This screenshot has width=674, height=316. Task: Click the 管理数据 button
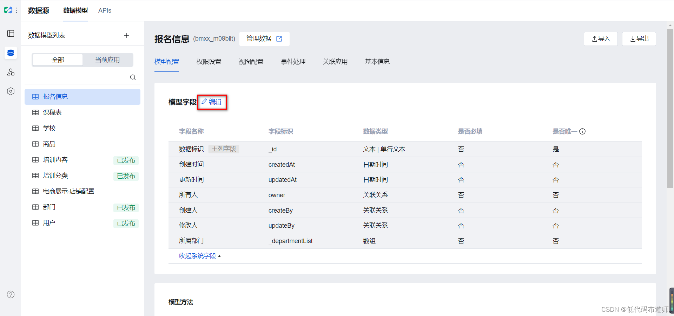[264, 39]
